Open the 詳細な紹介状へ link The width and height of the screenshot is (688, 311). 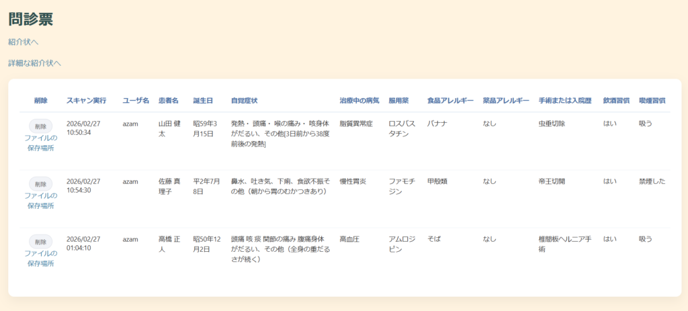tap(34, 63)
